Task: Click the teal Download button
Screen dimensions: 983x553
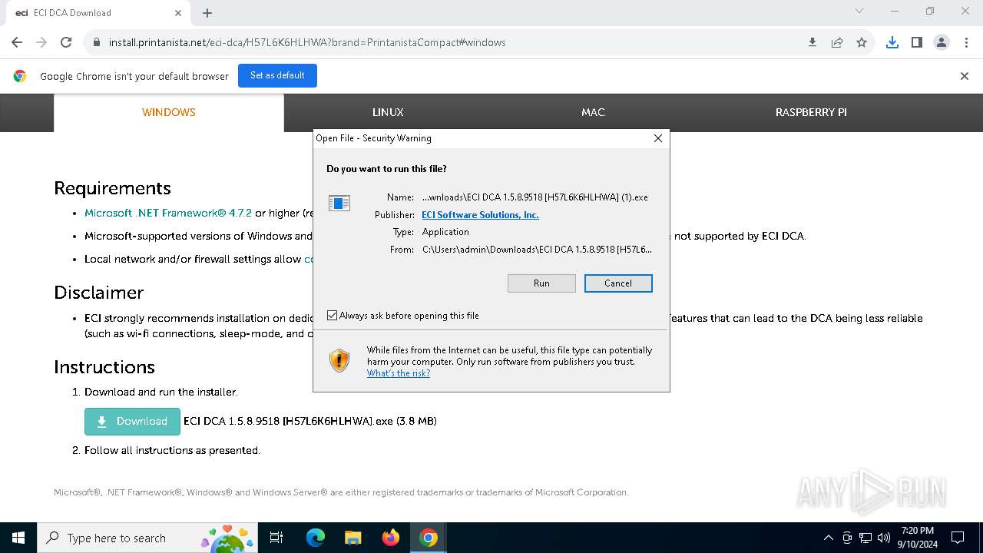Action: (x=132, y=422)
